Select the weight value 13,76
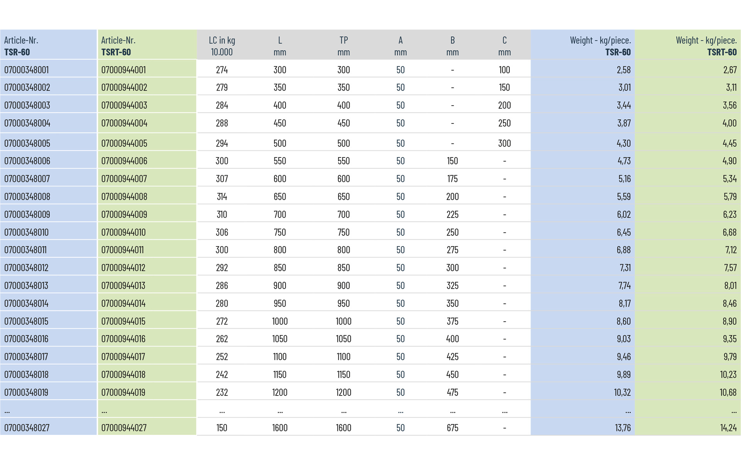The image size is (741, 463). [x=623, y=428]
